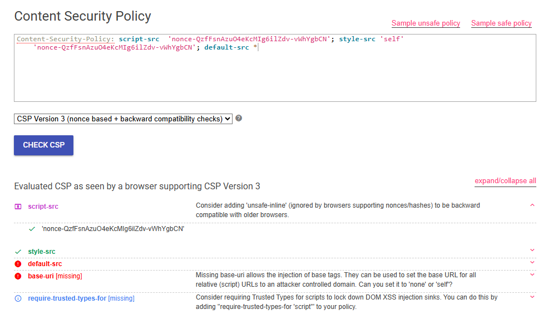This screenshot has height=314, width=548.
Task: Click the blue info icon beside require-trusted-types-for
Action: pos(18,298)
